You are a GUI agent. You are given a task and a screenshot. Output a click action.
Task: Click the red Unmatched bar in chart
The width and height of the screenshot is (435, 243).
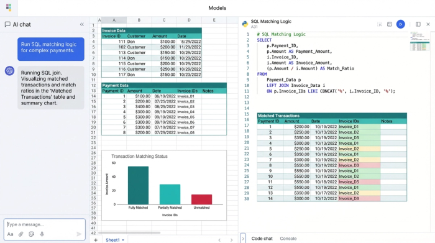tap(202, 199)
